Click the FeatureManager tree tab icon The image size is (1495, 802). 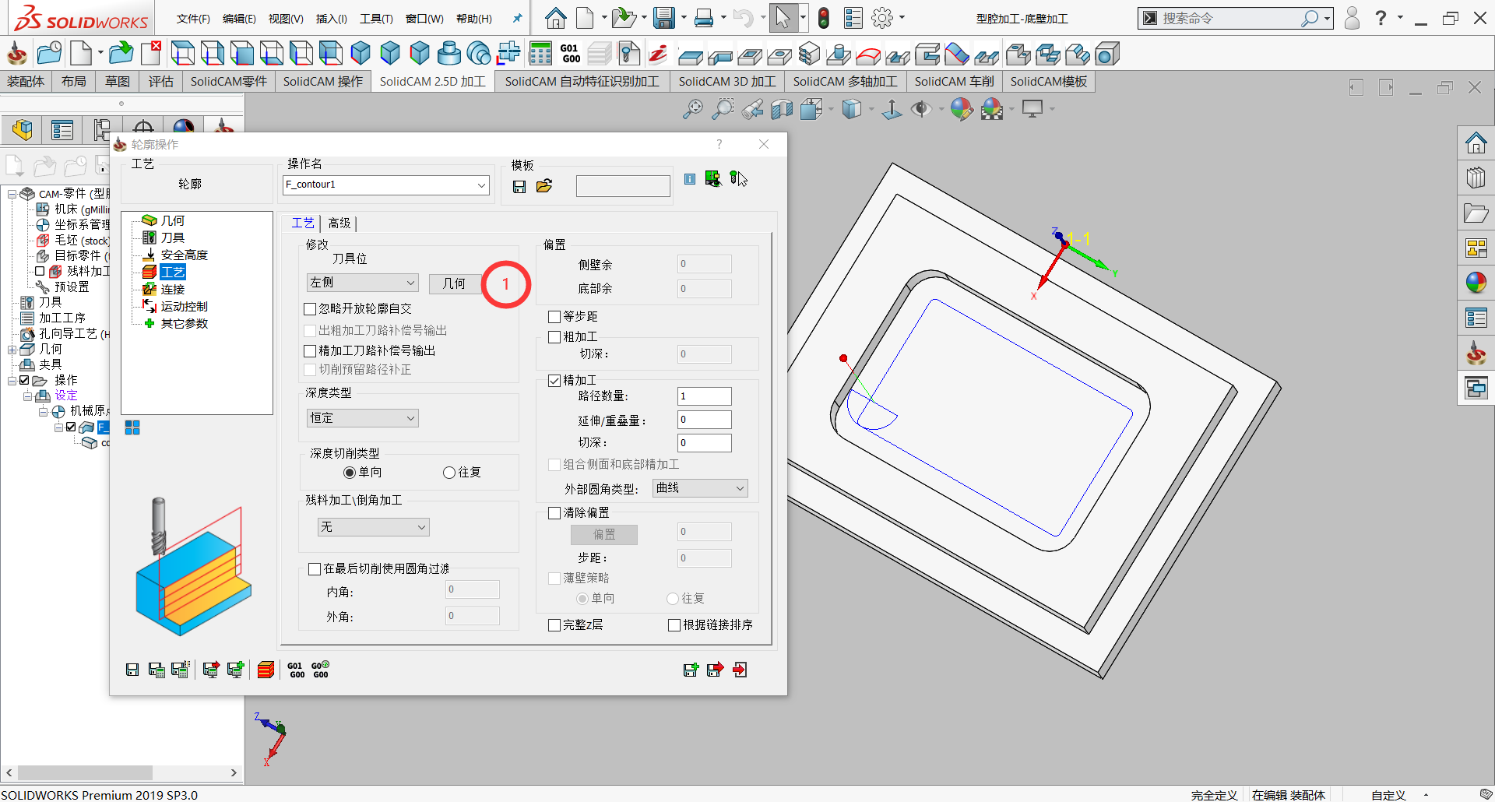(23, 129)
